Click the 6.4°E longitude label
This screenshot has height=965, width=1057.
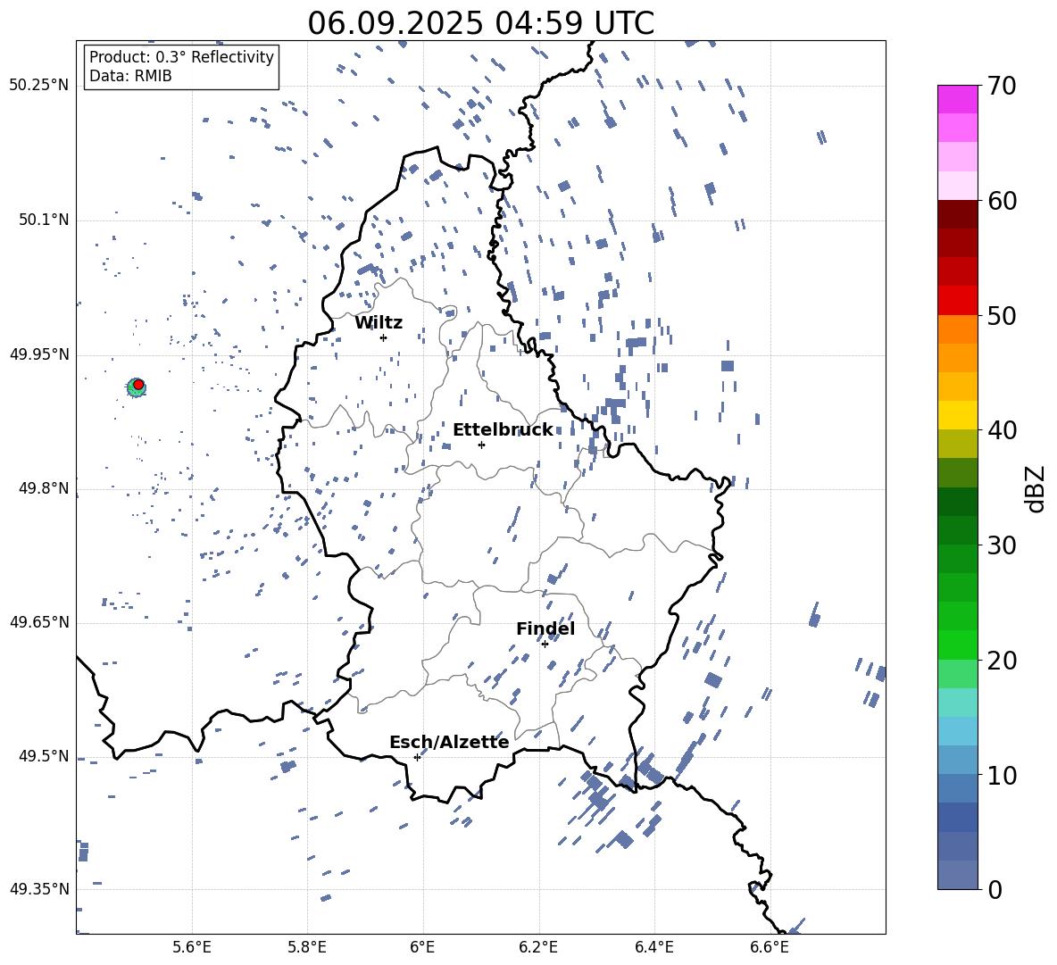(653, 947)
